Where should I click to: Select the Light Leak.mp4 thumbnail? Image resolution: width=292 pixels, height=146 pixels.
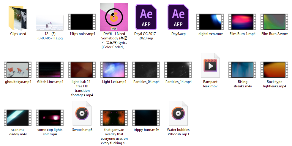point(114,70)
